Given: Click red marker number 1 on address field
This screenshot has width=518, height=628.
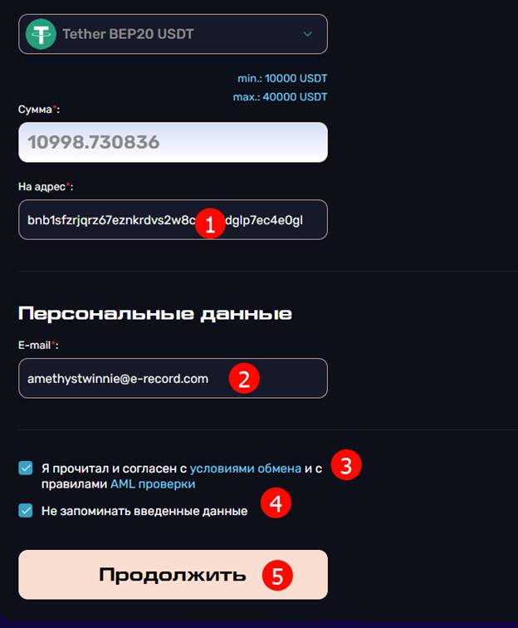Looking at the screenshot, I should [x=211, y=223].
